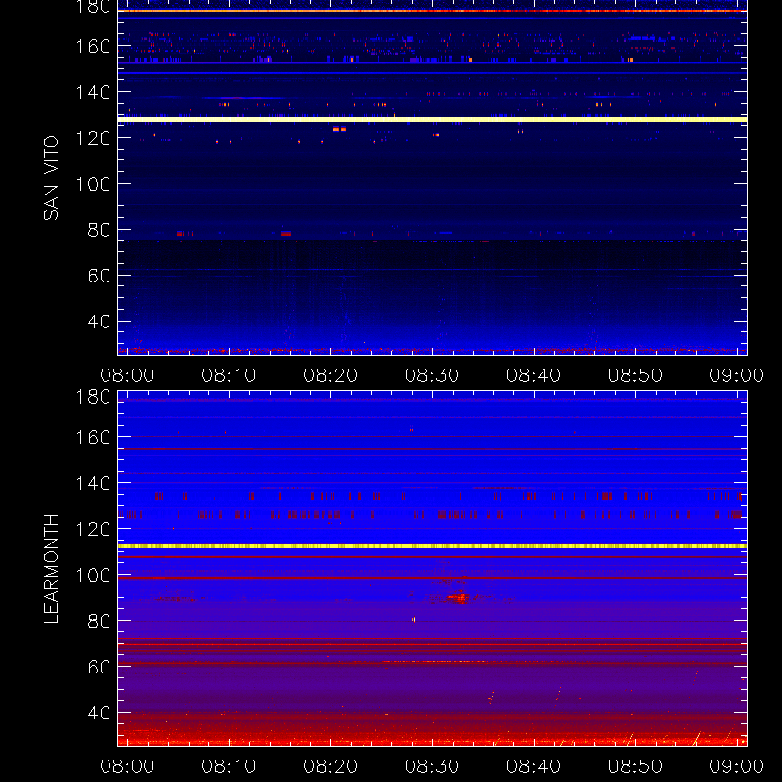Select Learmonth panel's 140 frequency label
782x782 pixels.
(93, 483)
